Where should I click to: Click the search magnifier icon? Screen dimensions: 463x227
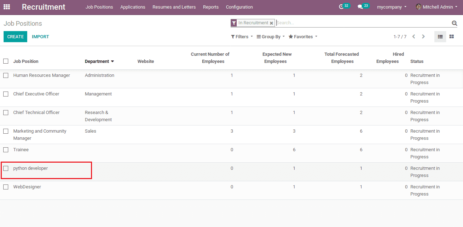coord(454,23)
